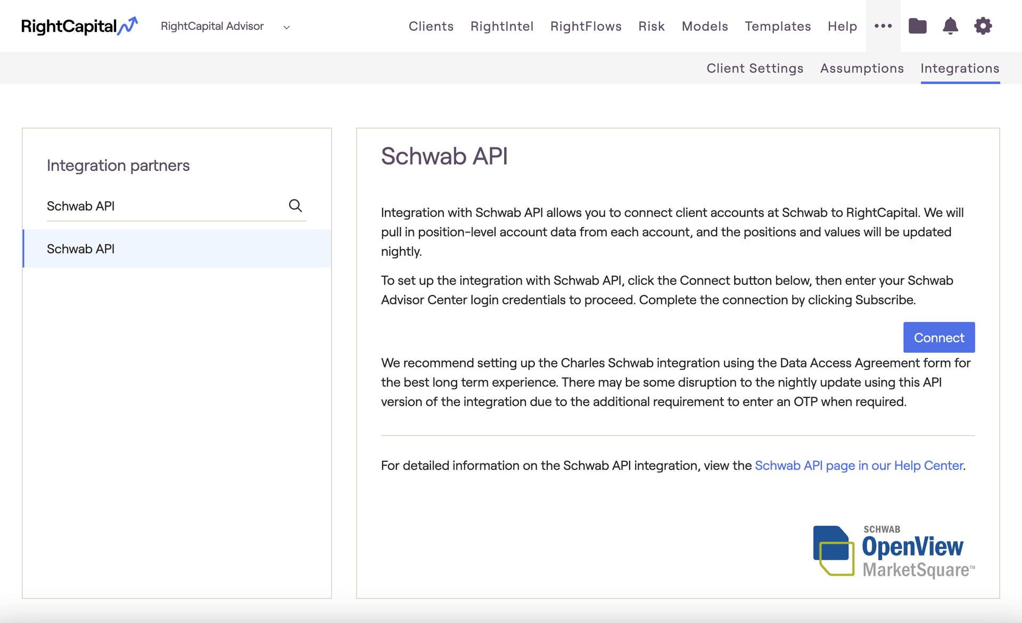1022x623 pixels.
Task: Open the Clients menu
Action: click(431, 26)
